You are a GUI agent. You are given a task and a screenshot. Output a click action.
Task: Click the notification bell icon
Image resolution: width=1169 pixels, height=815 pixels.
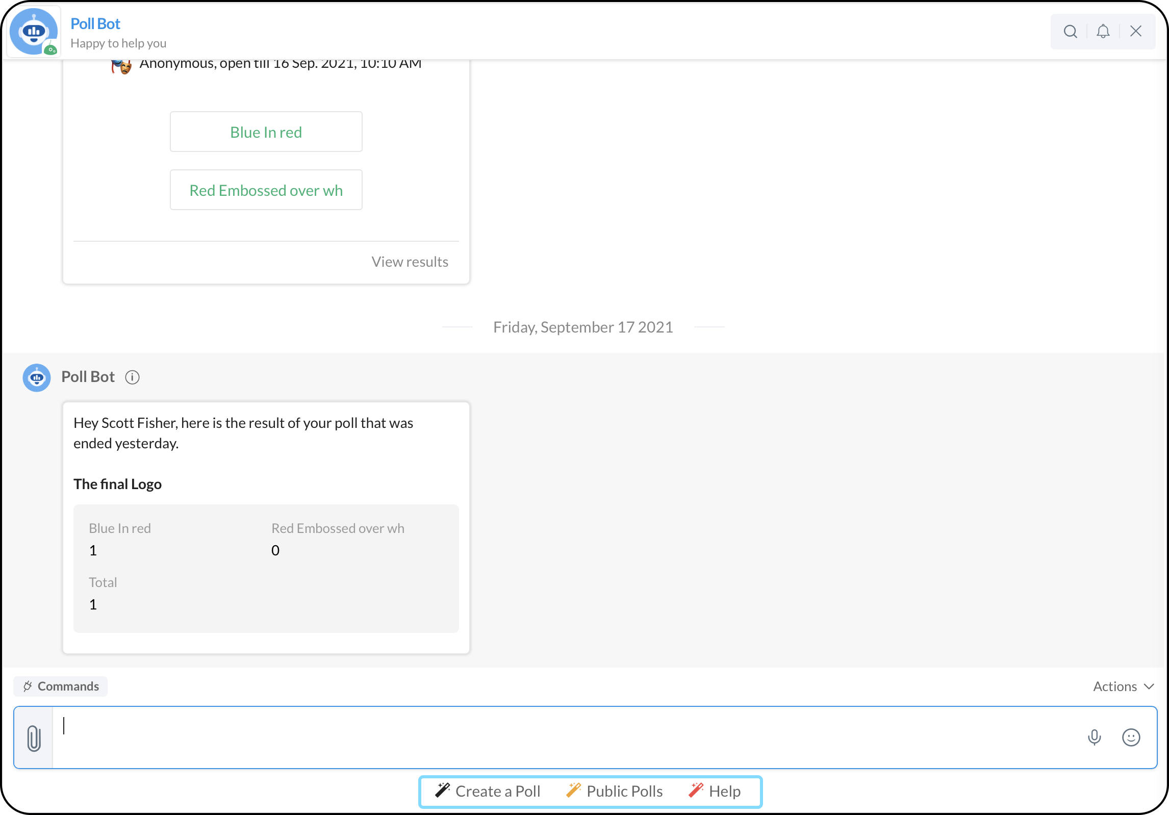point(1103,32)
